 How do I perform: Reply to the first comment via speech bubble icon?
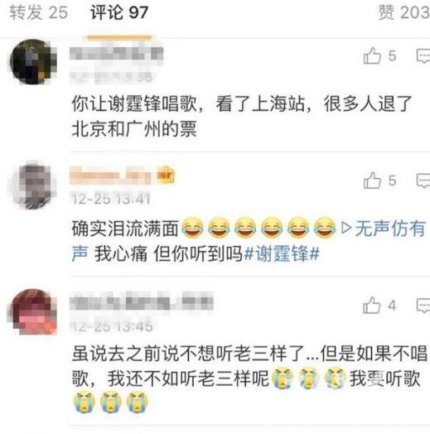click(x=423, y=56)
